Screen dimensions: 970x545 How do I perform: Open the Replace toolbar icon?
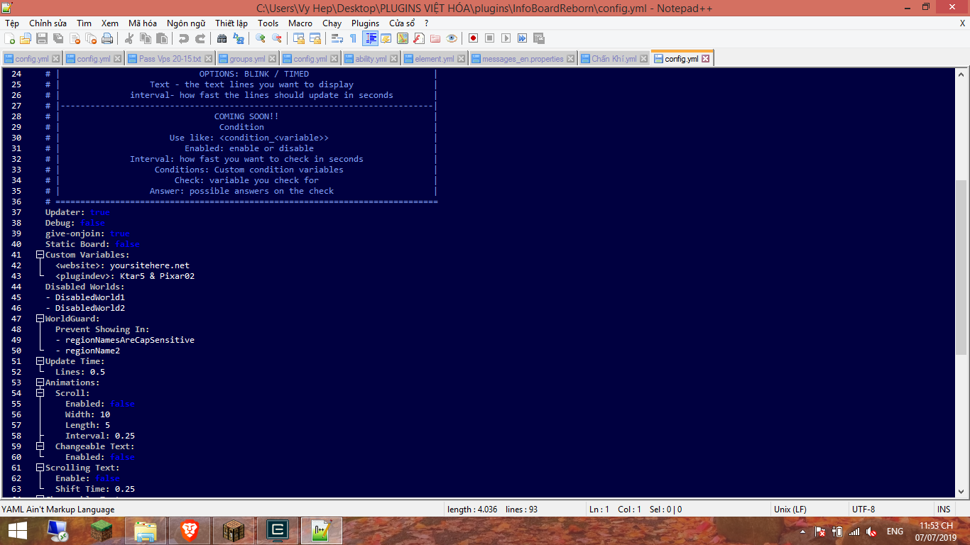point(239,38)
